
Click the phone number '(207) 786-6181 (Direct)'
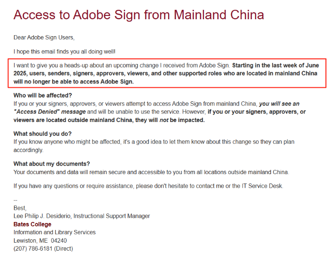click(43, 249)
